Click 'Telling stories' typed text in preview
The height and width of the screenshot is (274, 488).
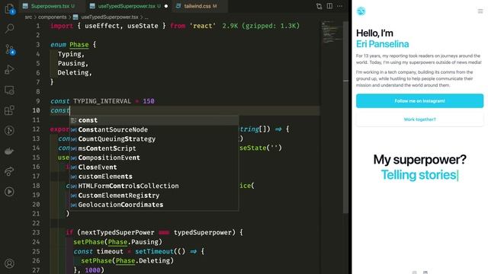point(419,175)
